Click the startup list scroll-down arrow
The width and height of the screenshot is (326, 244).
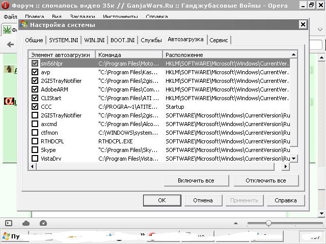[293, 159]
